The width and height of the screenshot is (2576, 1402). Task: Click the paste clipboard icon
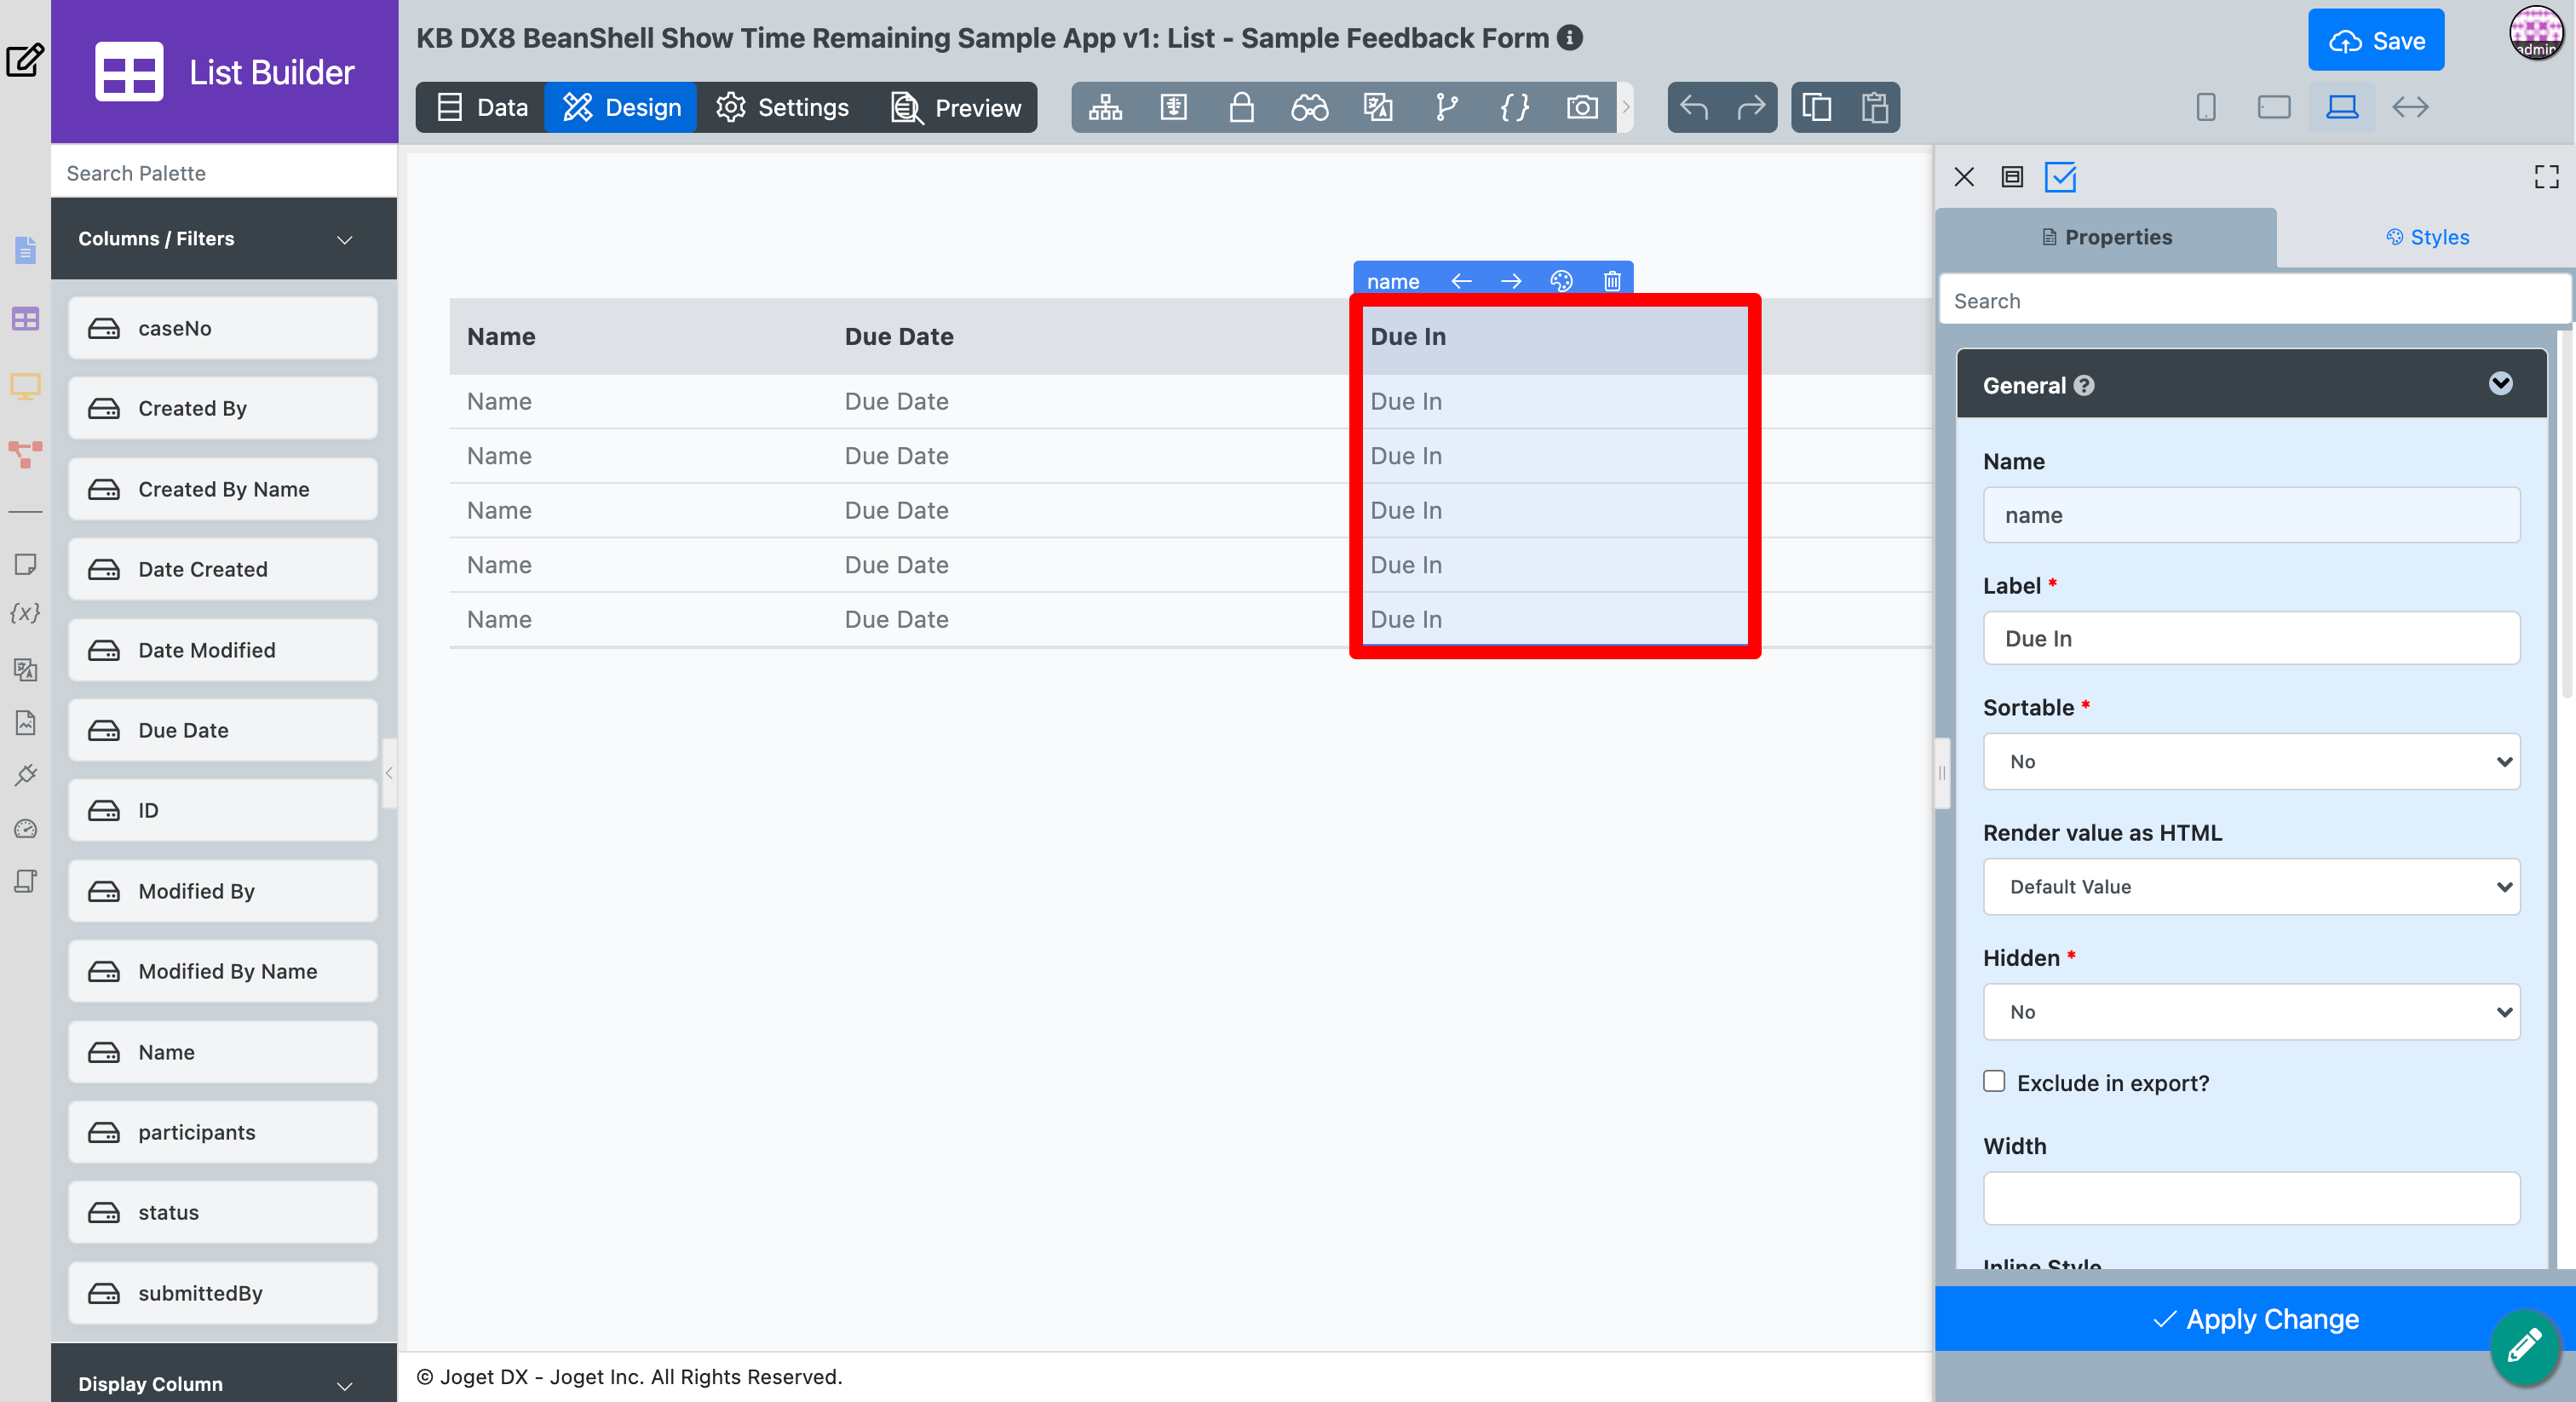click(1874, 107)
